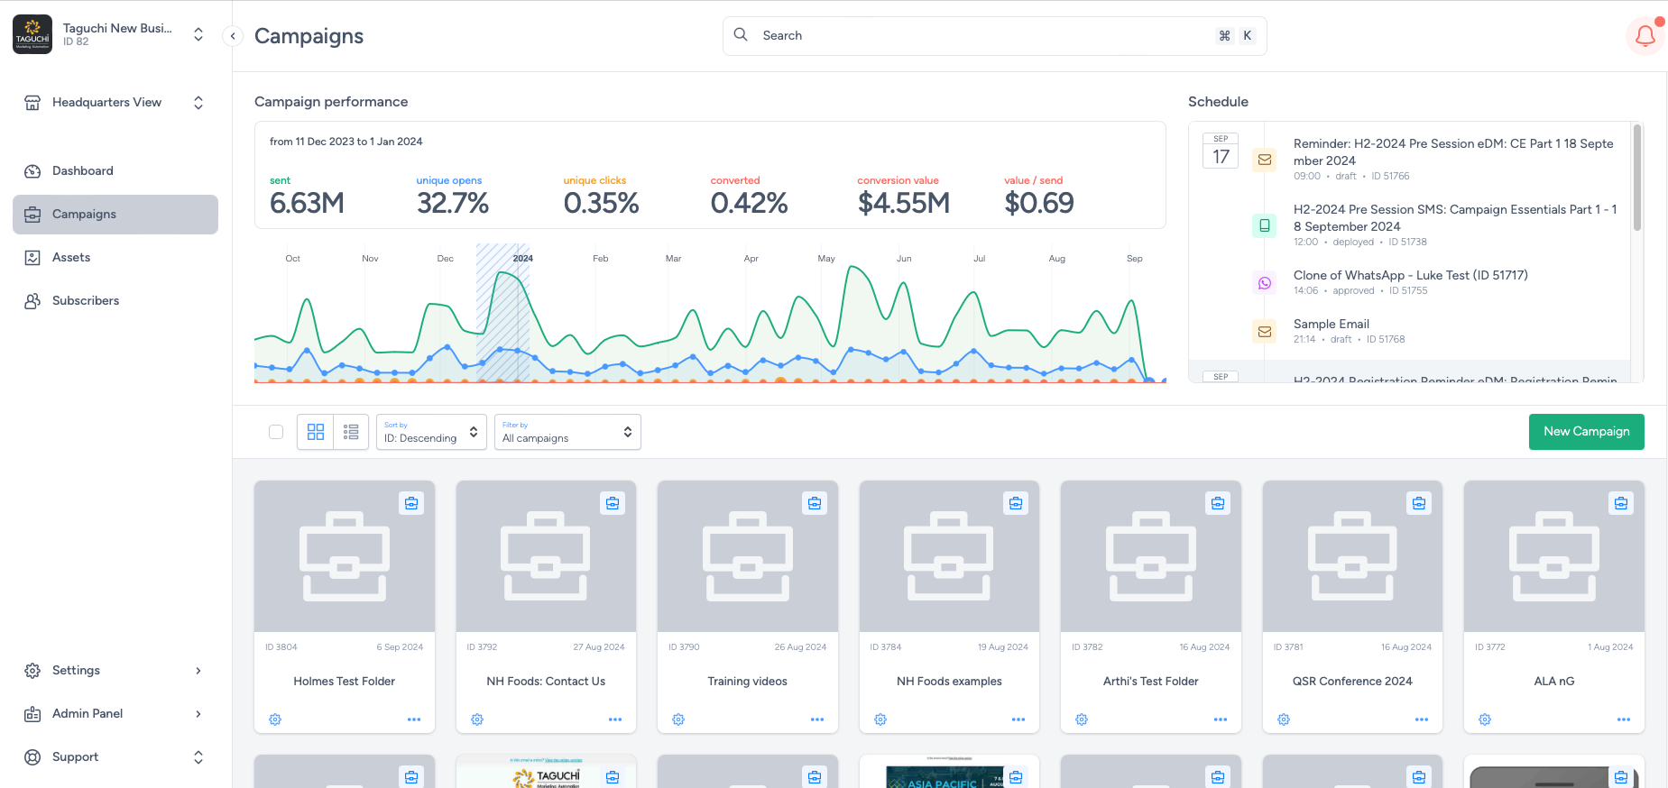The width and height of the screenshot is (1668, 788).
Task: Open the Holmes Test Folder title
Action: click(x=345, y=682)
